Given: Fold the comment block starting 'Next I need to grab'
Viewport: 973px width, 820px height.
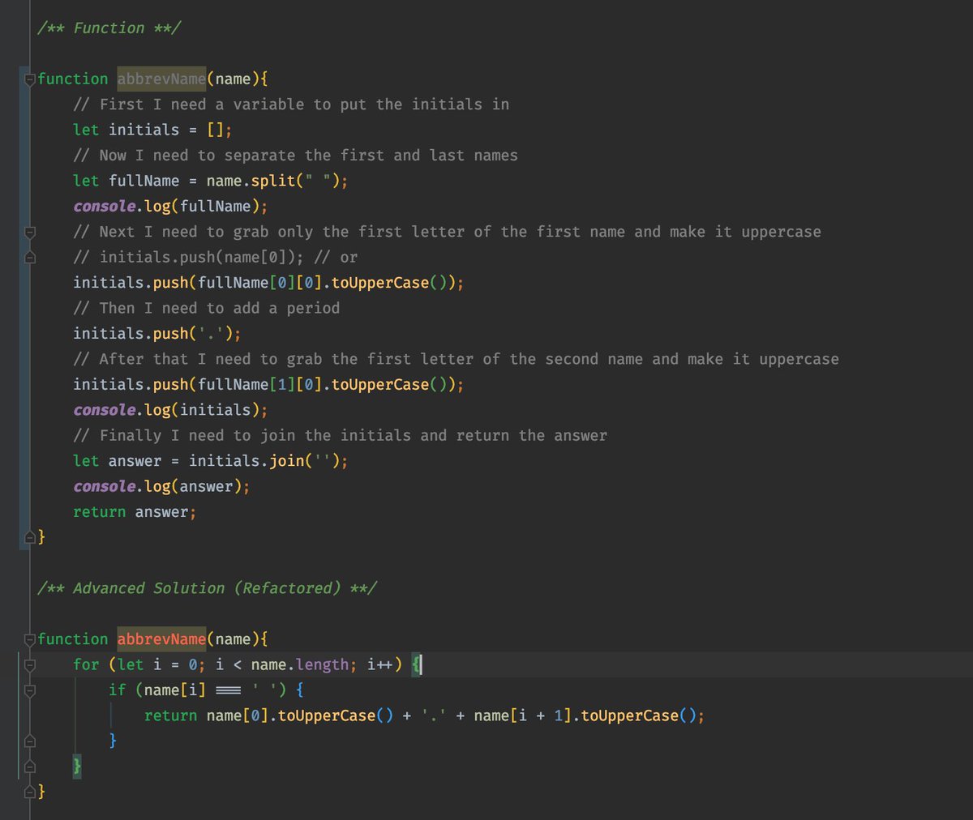Looking at the screenshot, I should [30, 233].
